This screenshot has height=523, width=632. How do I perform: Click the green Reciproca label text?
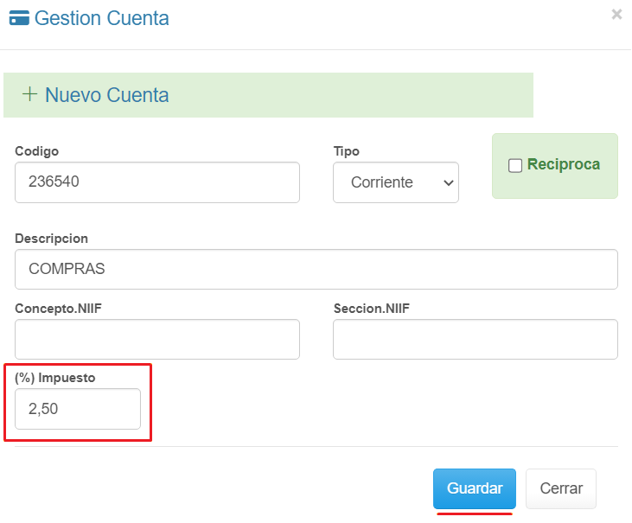tap(563, 164)
